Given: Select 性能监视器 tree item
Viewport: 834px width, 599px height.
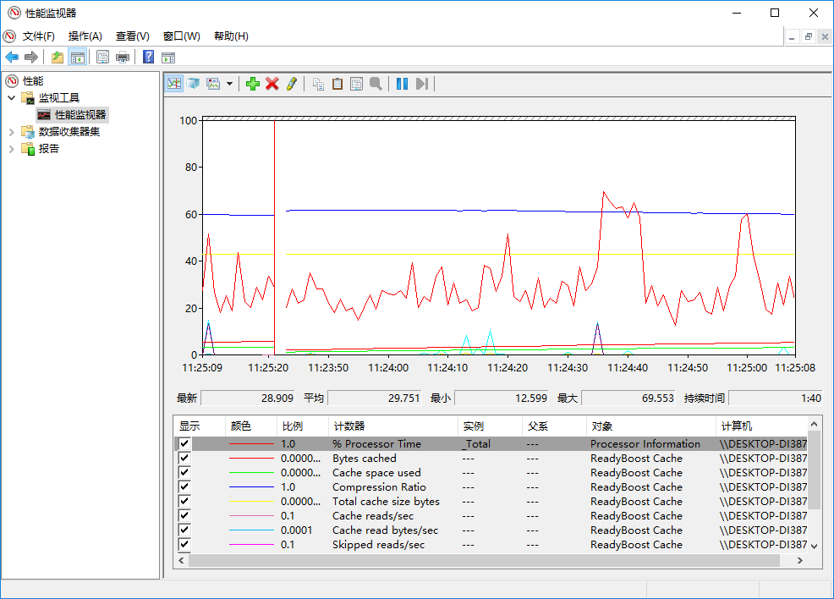Looking at the screenshot, I should coord(80,115).
